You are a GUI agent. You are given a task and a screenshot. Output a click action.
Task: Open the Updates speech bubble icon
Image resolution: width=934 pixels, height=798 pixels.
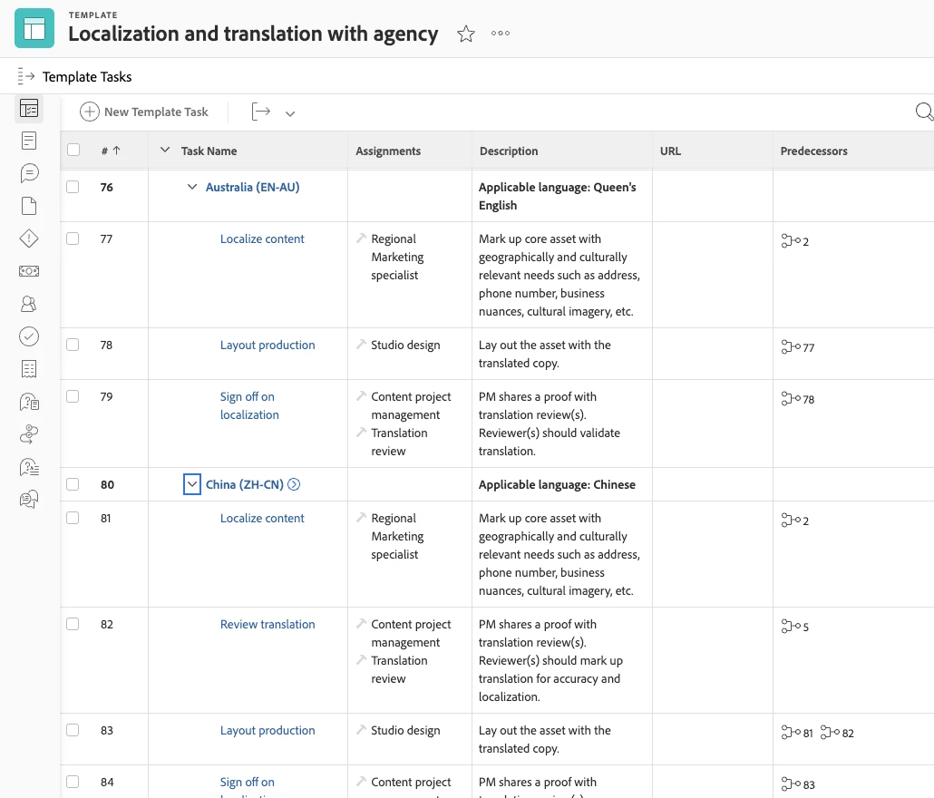coord(29,173)
